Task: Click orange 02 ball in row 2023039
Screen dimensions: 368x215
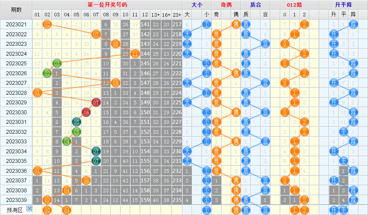Action: point(47,200)
